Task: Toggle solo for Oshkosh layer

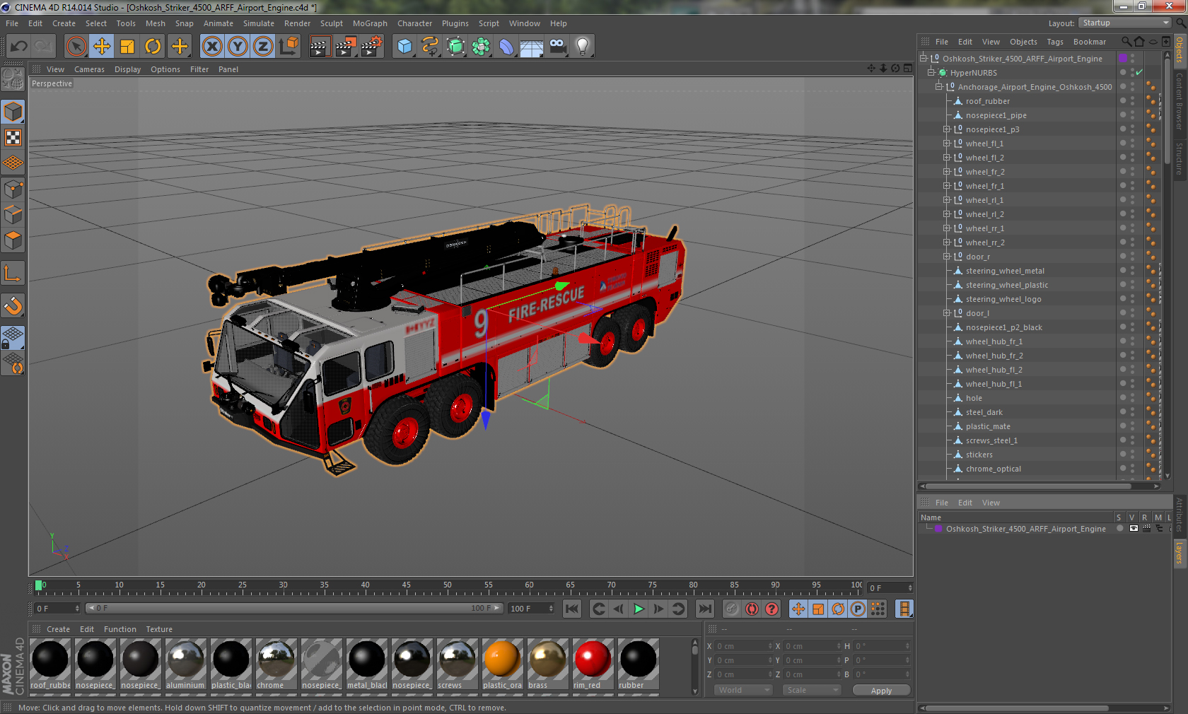Action: (1120, 529)
